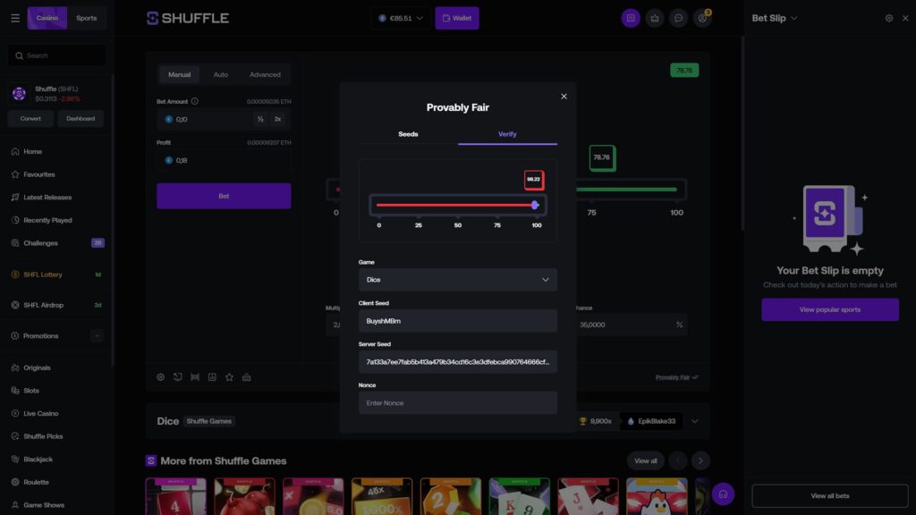Click the verify dice slider handle
The image size is (916, 515).
535,205
